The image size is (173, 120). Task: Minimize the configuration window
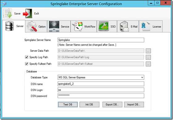tap(151, 3)
